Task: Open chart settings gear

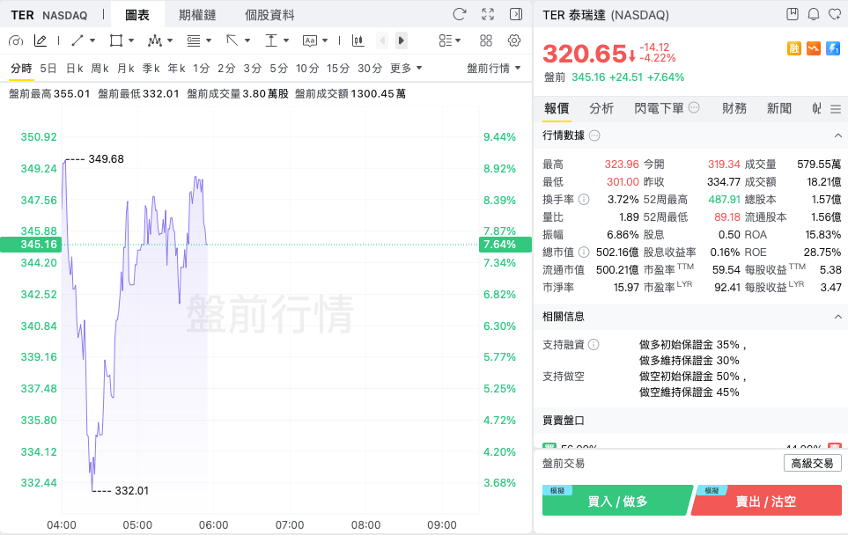Action: [514, 40]
